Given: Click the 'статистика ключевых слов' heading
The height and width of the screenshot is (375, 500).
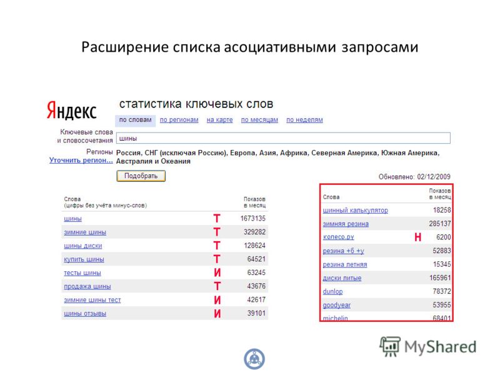Looking at the screenshot, I should [196, 104].
